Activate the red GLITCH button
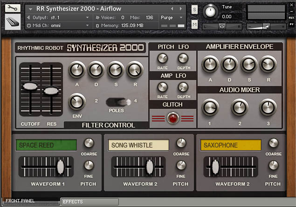The height and width of the screenshot is (207, 296). pos(173,118)
